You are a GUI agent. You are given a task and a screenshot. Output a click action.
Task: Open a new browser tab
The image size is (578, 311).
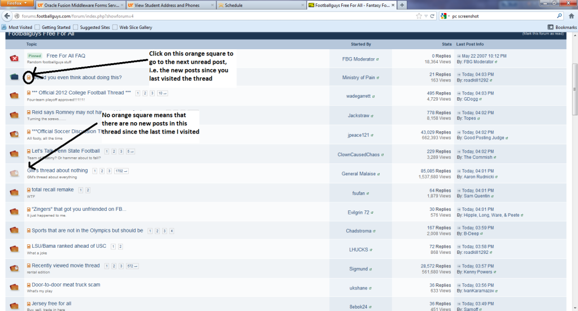[402, 5]
